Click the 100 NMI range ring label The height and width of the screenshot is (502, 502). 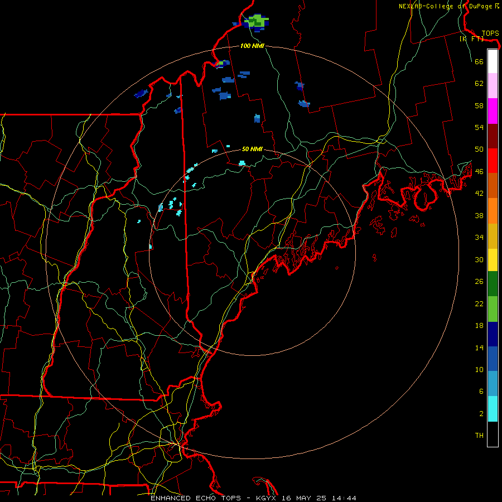[x=252, y=46]
